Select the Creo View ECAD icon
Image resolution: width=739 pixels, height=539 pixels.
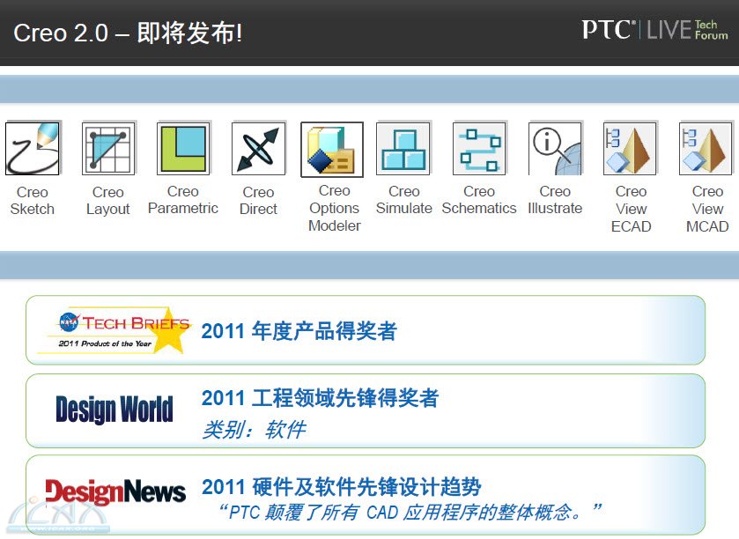[x=630, y=149]
